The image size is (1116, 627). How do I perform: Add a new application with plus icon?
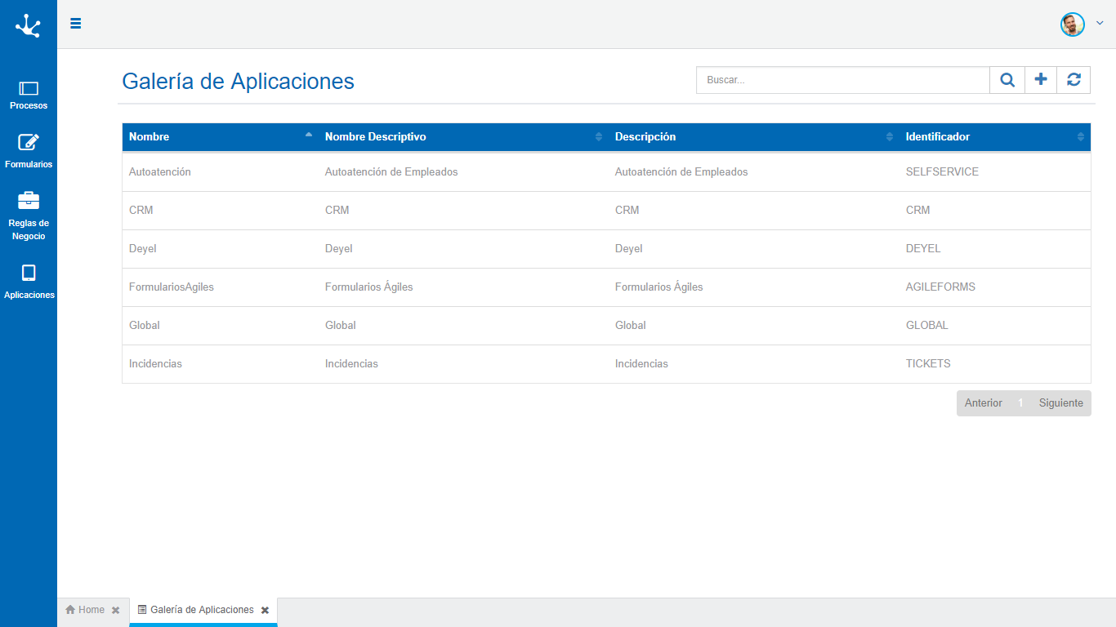pyautogui.click(x=1041, y=80)
